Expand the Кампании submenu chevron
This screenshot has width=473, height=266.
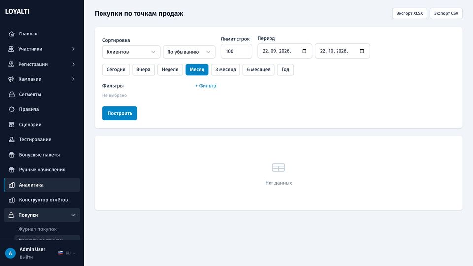pyautogui.click(x=73, y=79)
